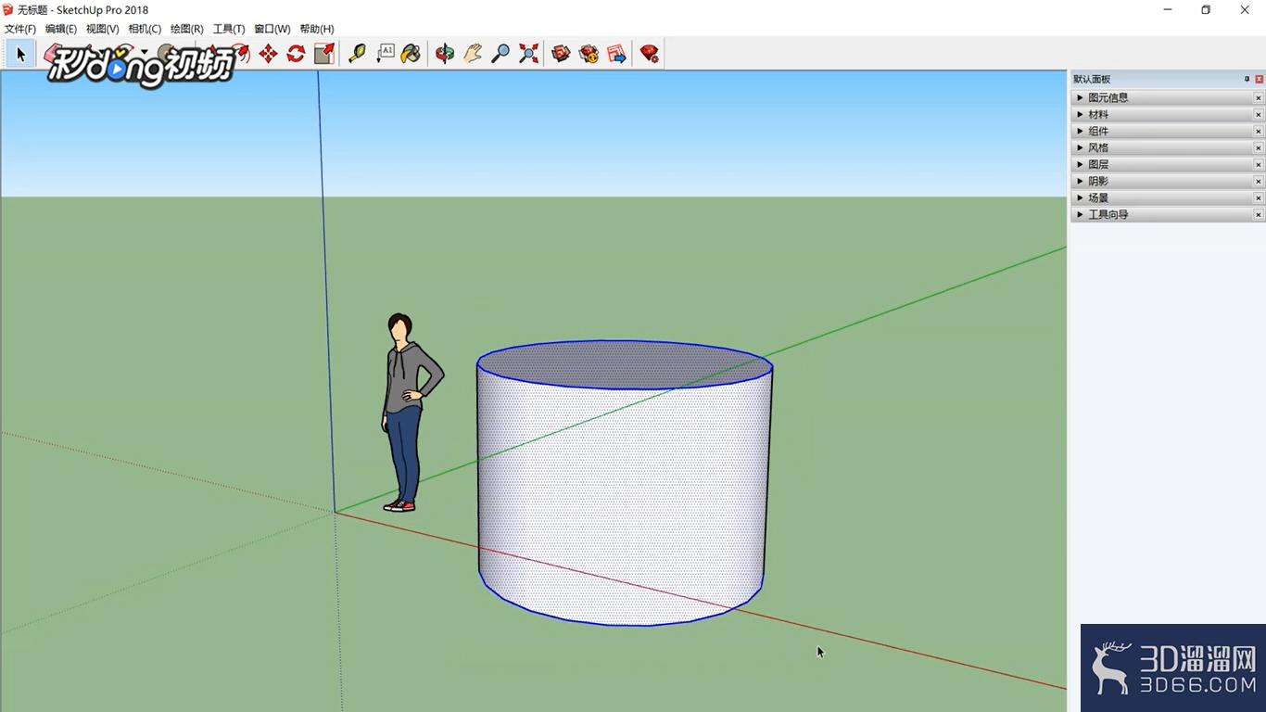
Task: Activate the Scale tool
Action: tap(323, 54)
